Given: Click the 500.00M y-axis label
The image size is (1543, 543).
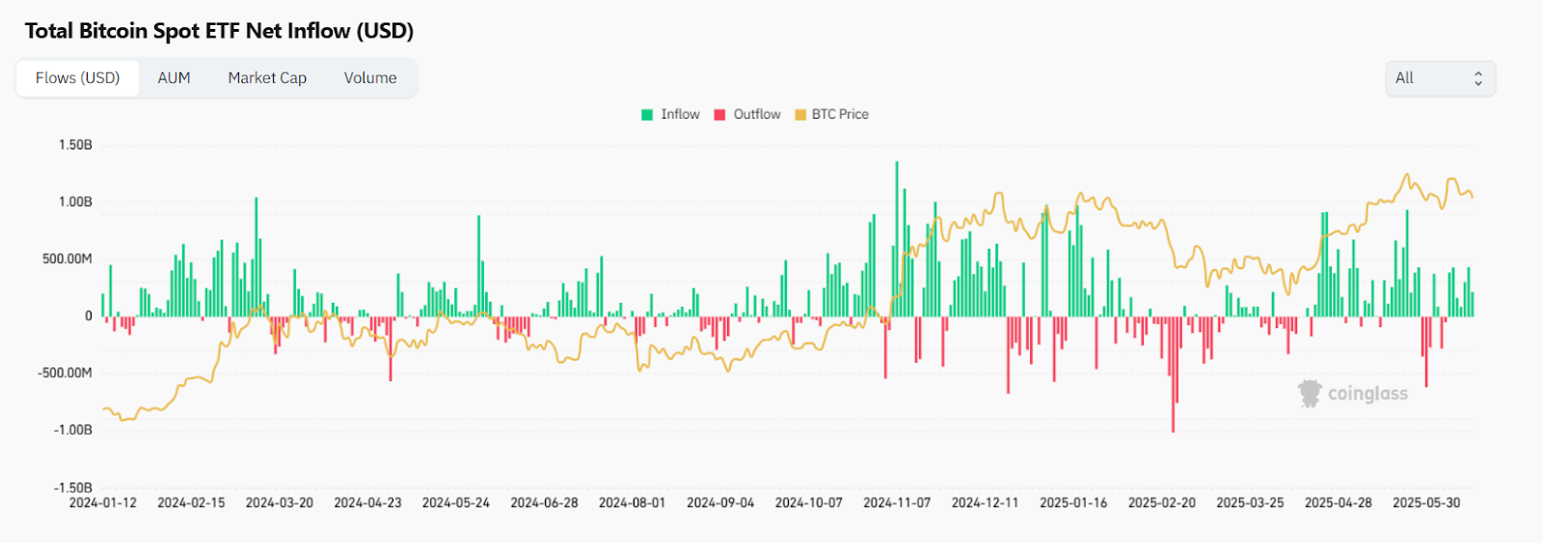Looking at the screenshot, I should pos(68,258).
